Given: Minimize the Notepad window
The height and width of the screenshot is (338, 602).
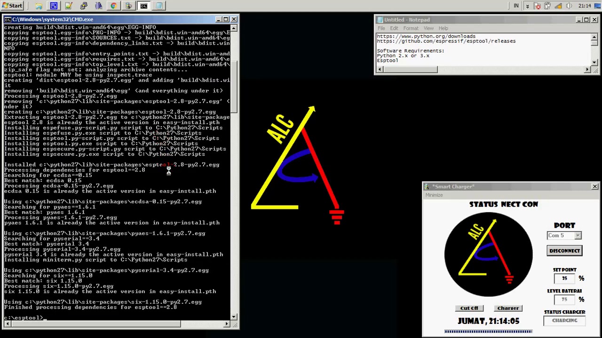Looking at the screenshot, I should point(579,20).
